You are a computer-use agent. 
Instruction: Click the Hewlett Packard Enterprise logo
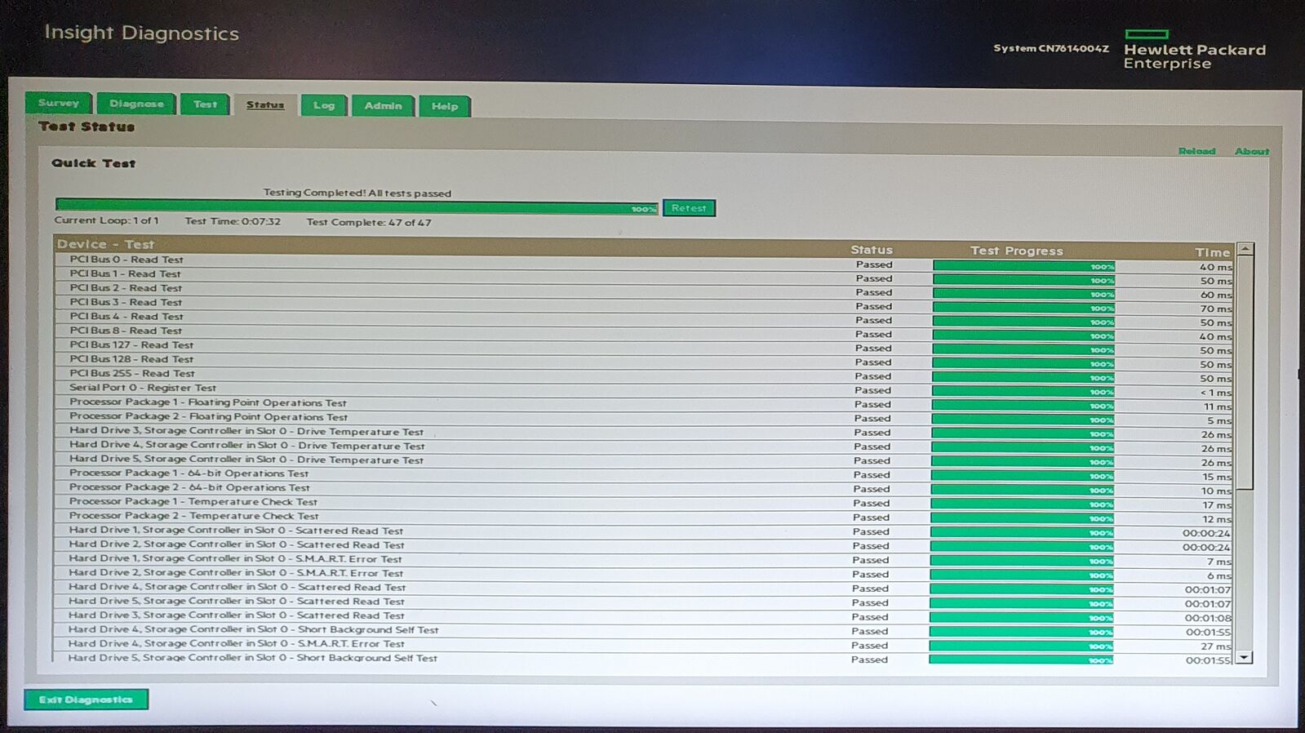[1194, 51]
